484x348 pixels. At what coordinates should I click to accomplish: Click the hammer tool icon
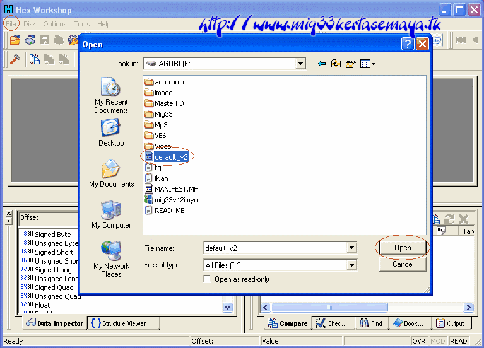[15, 59]
